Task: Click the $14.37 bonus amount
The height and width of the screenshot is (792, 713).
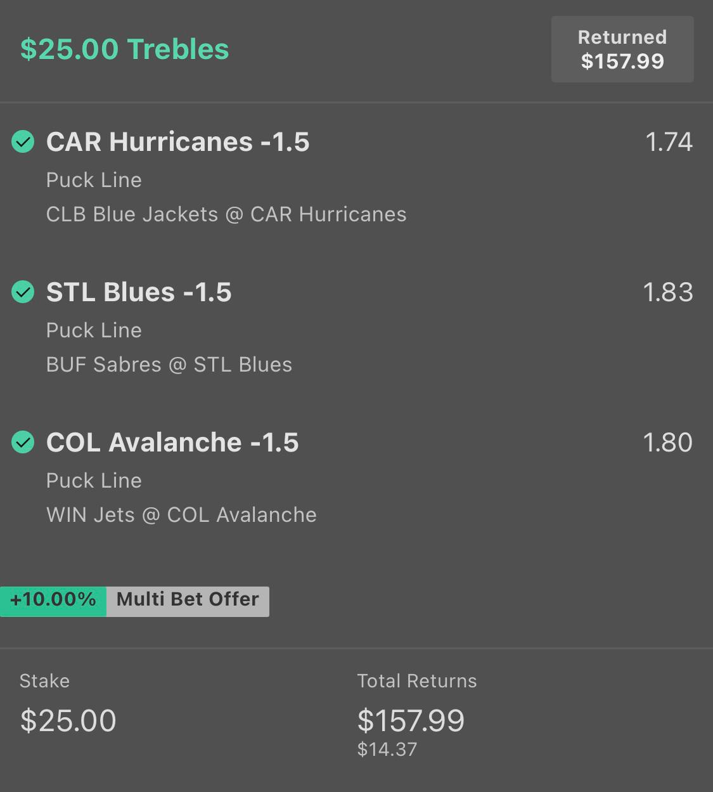Action: (387, 750)
